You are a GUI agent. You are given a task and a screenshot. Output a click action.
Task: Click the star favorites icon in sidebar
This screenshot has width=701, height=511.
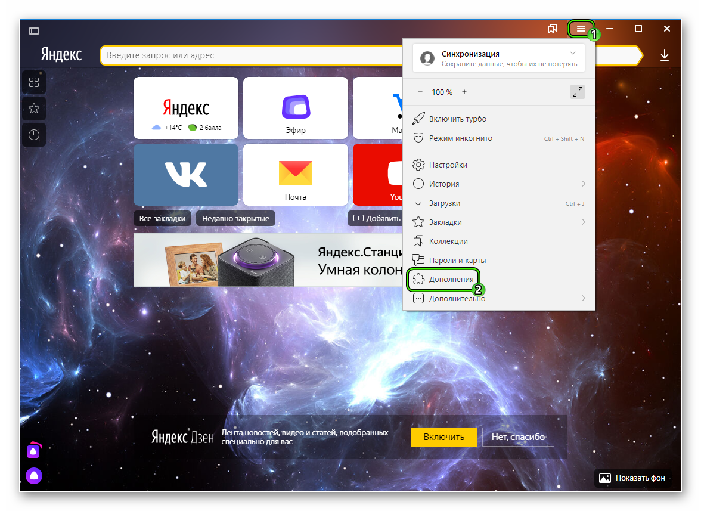point(34,109)
